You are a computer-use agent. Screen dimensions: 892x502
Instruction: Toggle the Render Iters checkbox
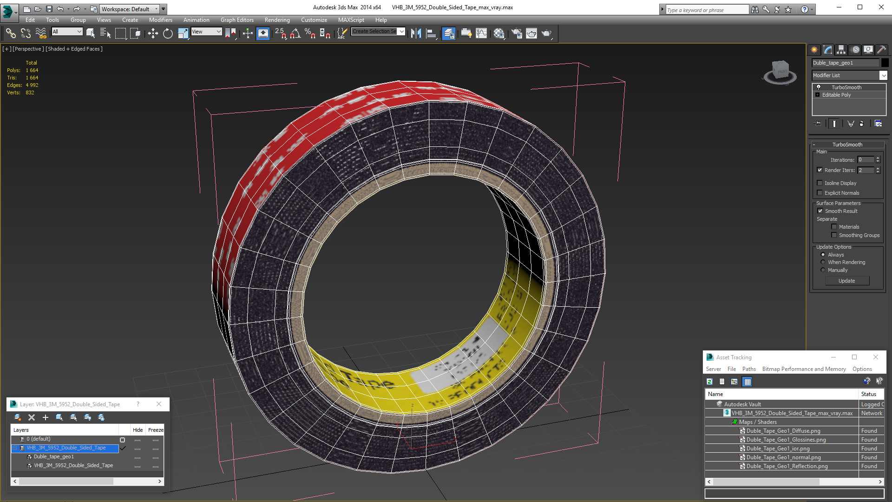point(820,170)
